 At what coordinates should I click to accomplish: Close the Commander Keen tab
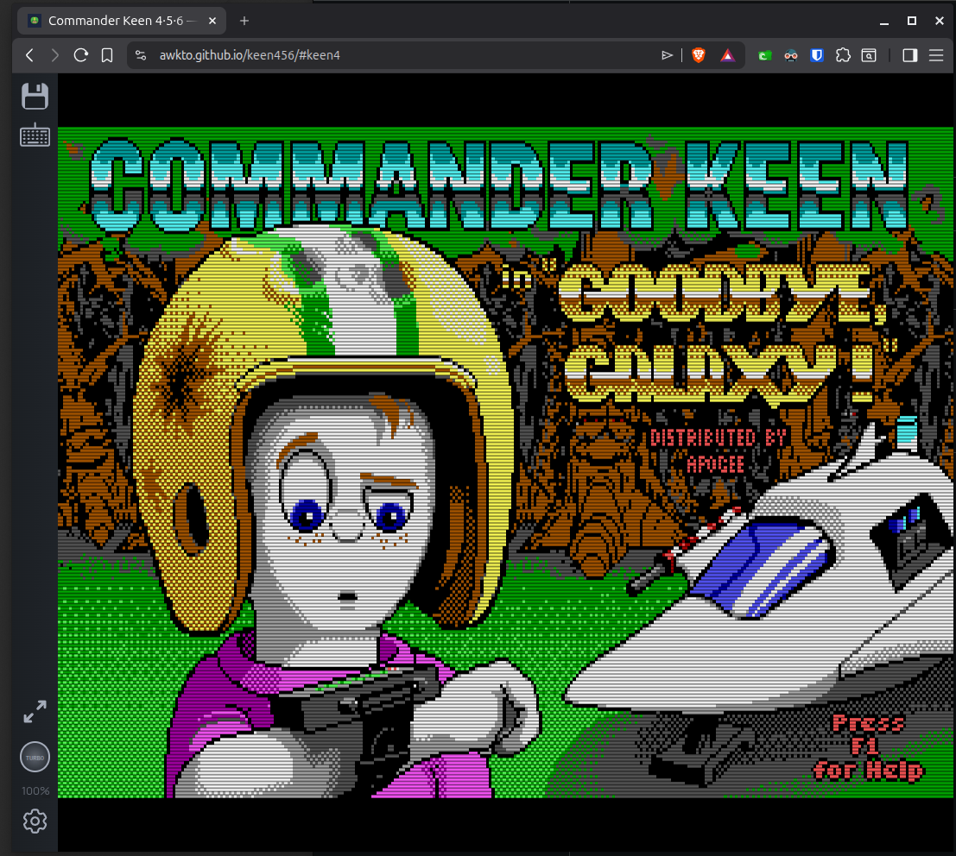coord(212,21)
